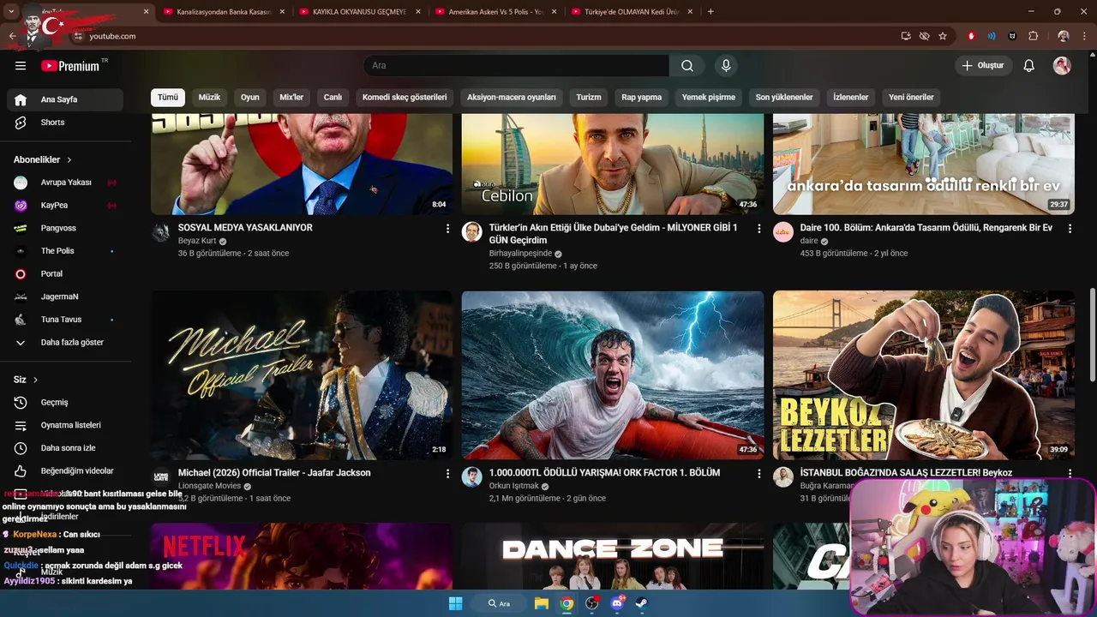Open the Orkun Işıtmak channel link
This screenshot has width=1097, height=617.
click(513, 486)
